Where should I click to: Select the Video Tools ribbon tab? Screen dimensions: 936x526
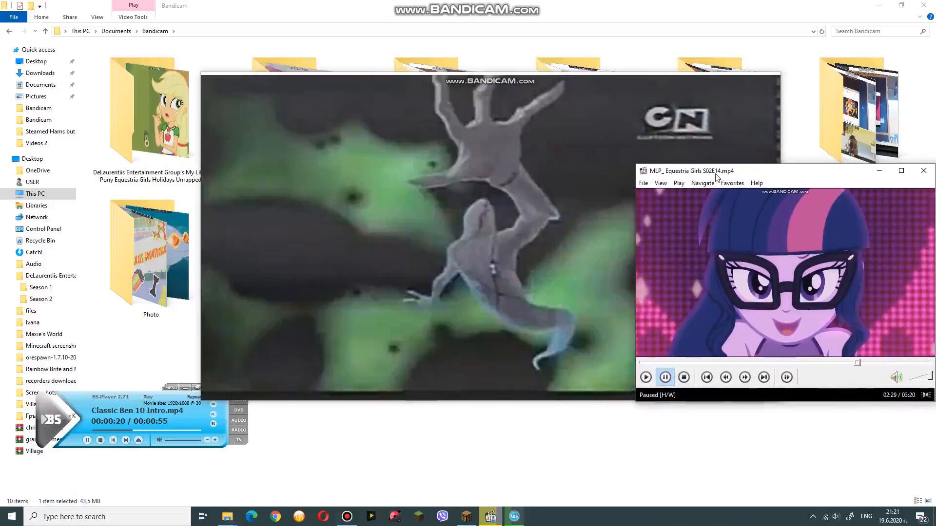pyautogui.click(x=133, y=17)
